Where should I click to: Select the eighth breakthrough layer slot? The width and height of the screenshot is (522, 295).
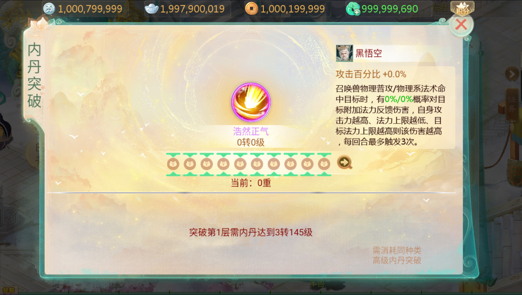(x=290, y=164)
